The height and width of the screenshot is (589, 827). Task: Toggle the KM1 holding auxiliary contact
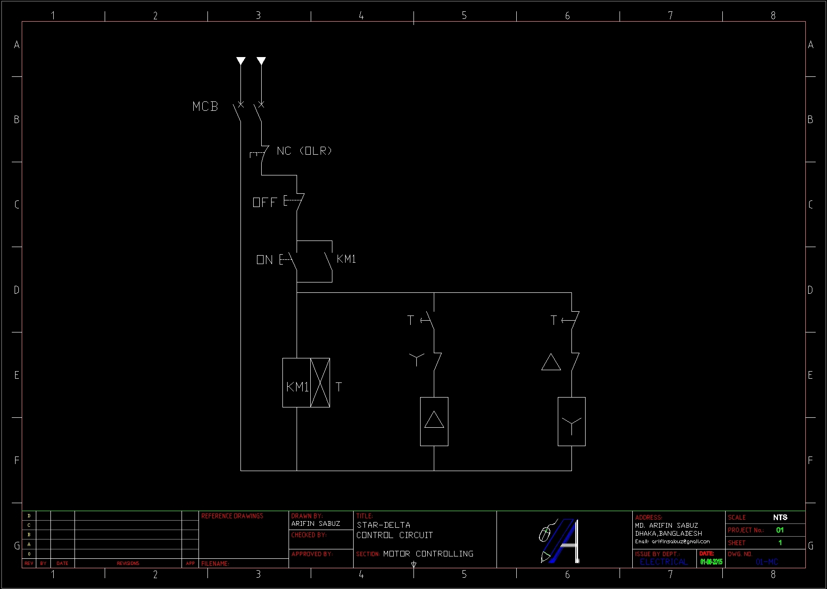(x=328, y=262)
